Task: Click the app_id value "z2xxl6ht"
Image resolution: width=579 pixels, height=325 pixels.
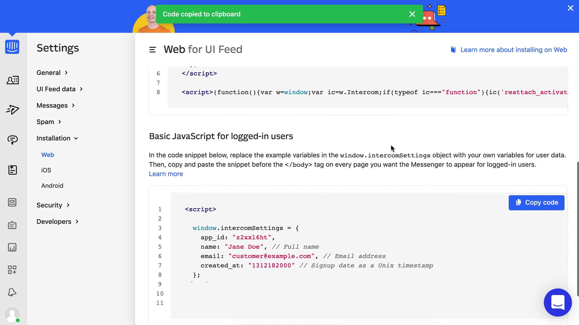Action: pos(252,238)
